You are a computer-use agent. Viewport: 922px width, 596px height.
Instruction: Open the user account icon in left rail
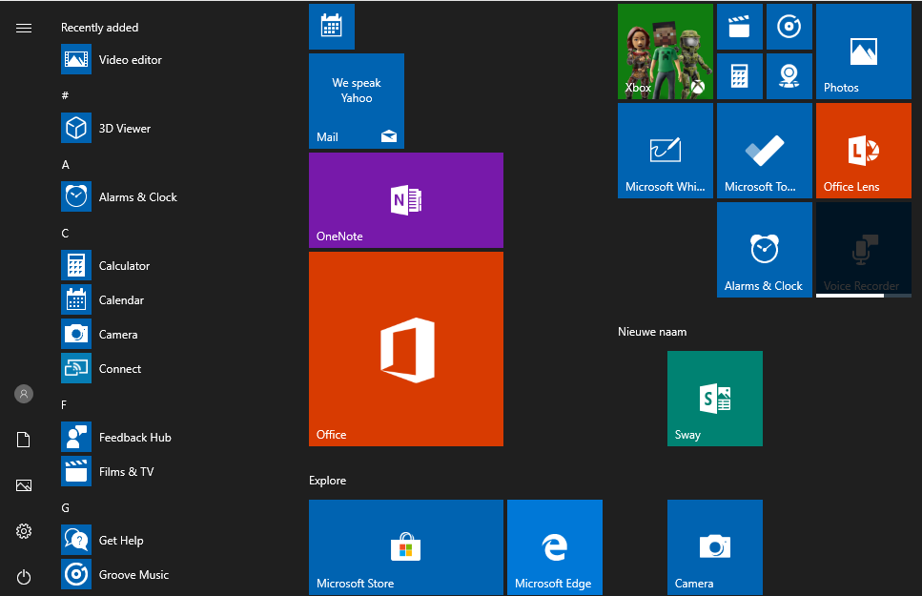[x=24, y=394]
